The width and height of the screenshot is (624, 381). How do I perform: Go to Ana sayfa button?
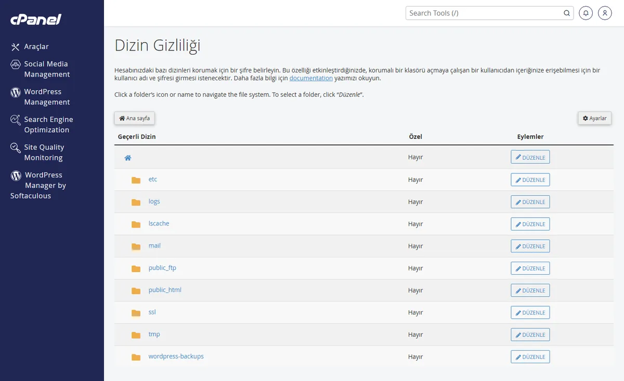135,118
